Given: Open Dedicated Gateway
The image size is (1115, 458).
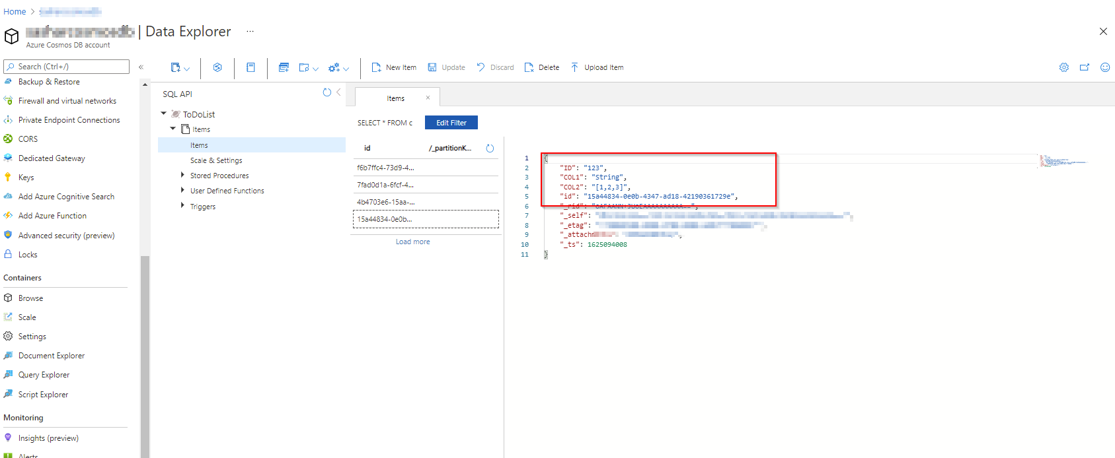Looking at the screenshot, I should tap(52, 158).
